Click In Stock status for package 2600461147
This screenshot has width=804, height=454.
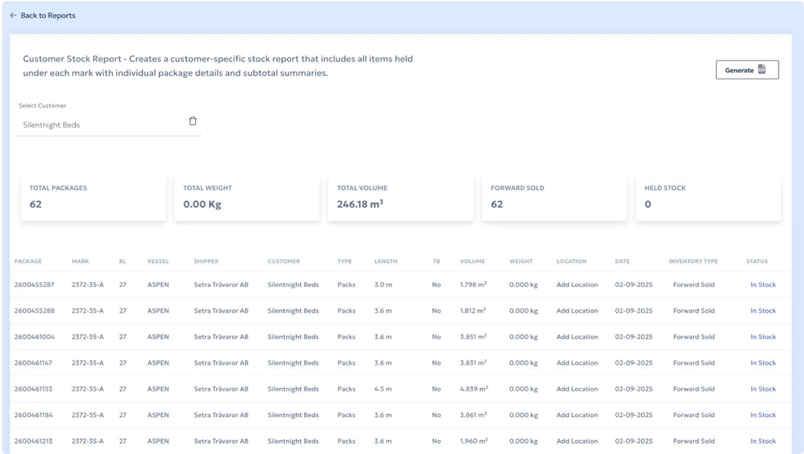[763, 363]
